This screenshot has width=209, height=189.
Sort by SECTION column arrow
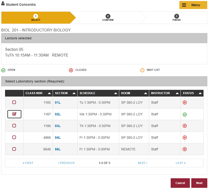(x=74, y=93)
